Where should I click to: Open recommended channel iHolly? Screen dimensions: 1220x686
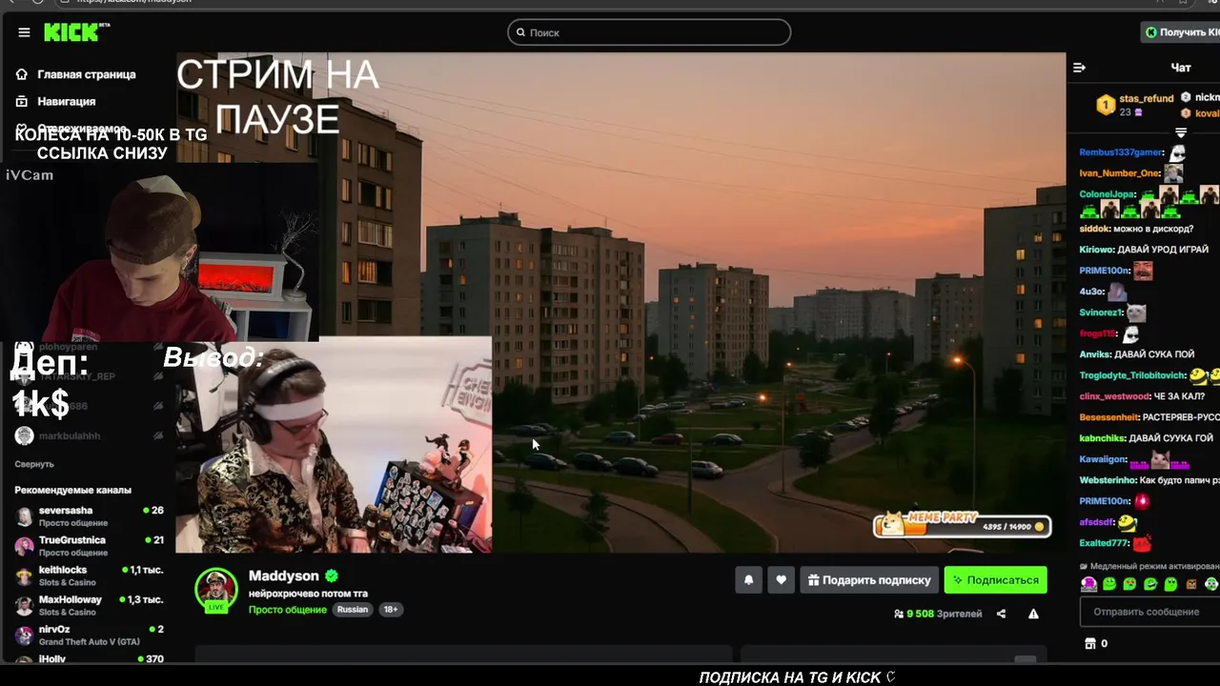pyautogui.click(x=89, y=659)
